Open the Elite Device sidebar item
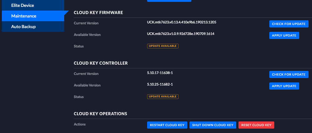 [22, 5]
